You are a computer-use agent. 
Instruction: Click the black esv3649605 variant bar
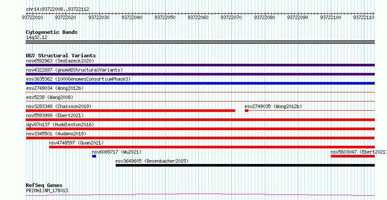pos(245,165)
